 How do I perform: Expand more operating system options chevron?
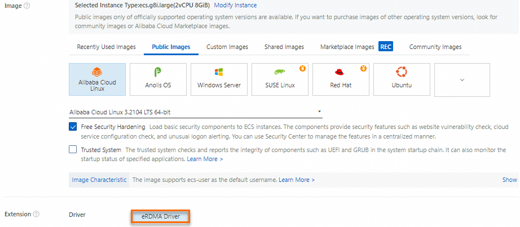[462, 80]
